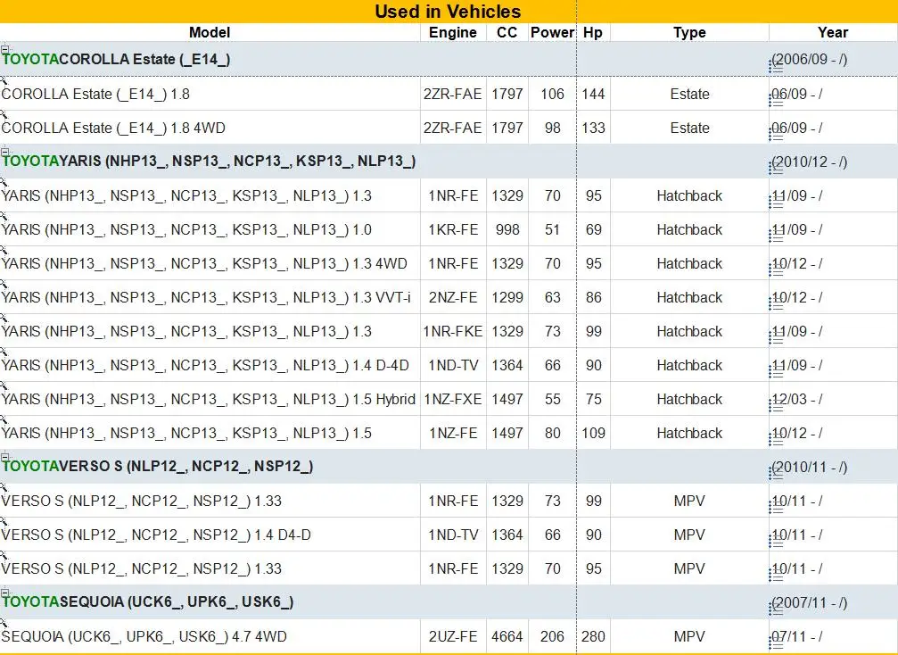This screenshot has width=898, height=655.
Task: Click engine code 2NZ-FE
Action: click(453, 297)
